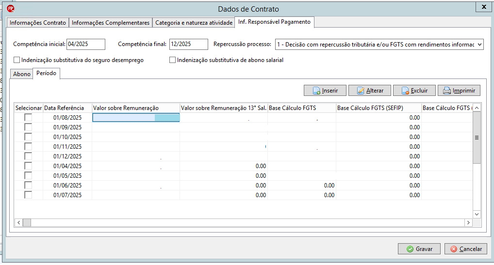Click the grid scroll left arrow

click(x=19, y=222)
